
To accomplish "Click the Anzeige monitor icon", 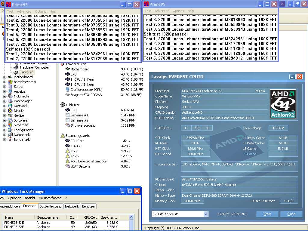I will click(x=10, y=91).
